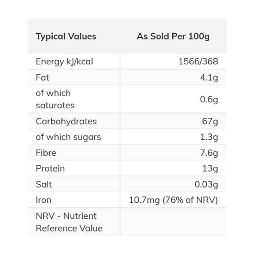Click the fibre value 7.6g
Screen dimensions: 256x256
[209, 153]
